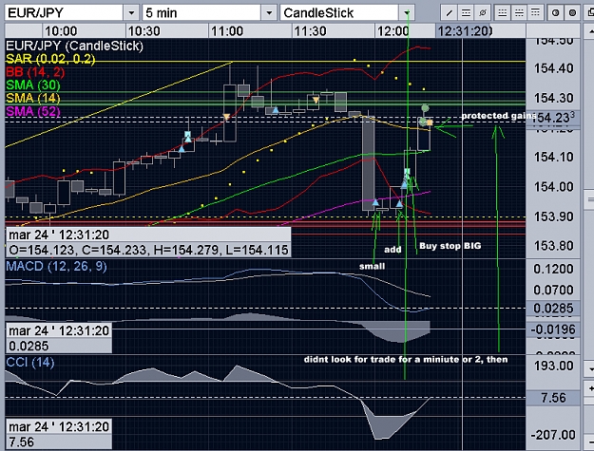Click the highlighted 12:31:20 cursor time label
594x451 pixels.
click(x=465, y=31)
